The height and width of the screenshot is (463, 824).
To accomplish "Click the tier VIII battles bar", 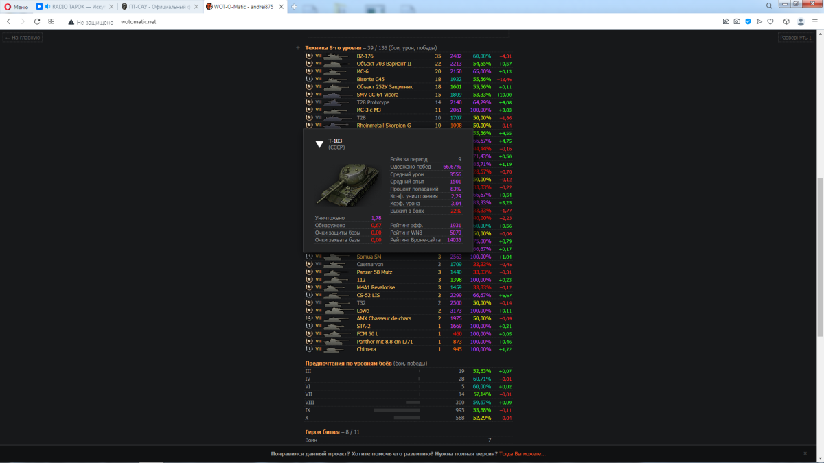I will point(413,402).
